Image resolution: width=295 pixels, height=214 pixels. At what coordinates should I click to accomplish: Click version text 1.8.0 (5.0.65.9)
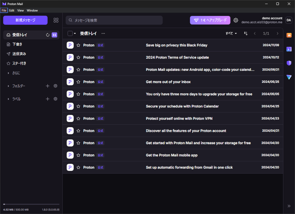click(51, 210)
